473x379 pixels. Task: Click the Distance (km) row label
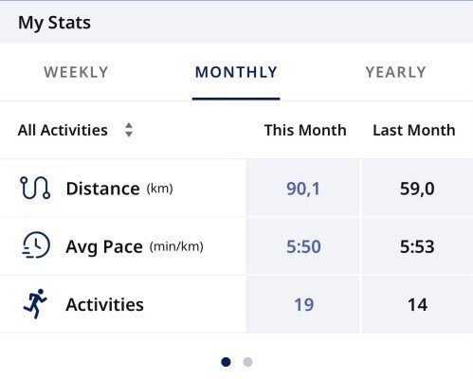119,189
